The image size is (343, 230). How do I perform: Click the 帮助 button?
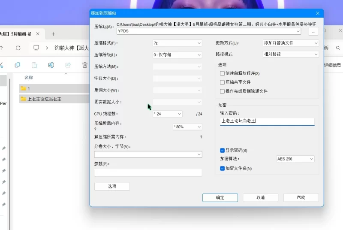(301, 197)
